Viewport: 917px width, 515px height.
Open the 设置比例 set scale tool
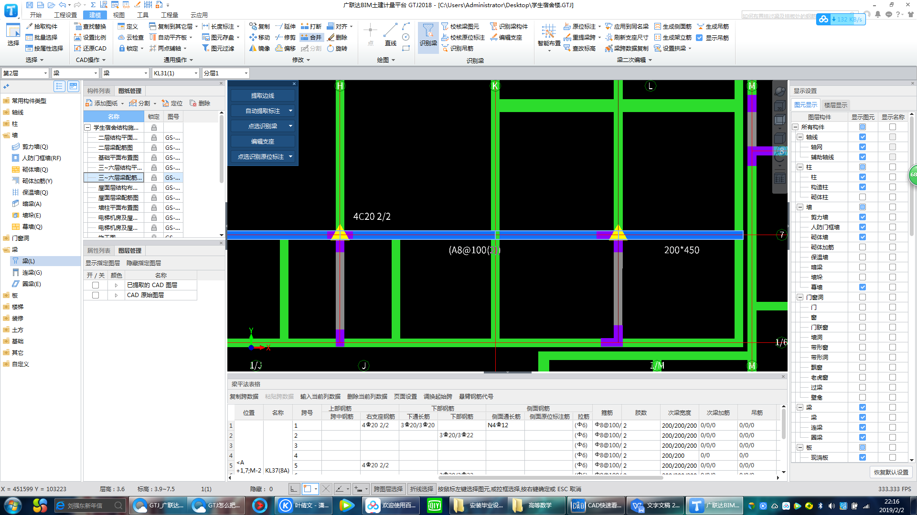(x=90, y=37)
